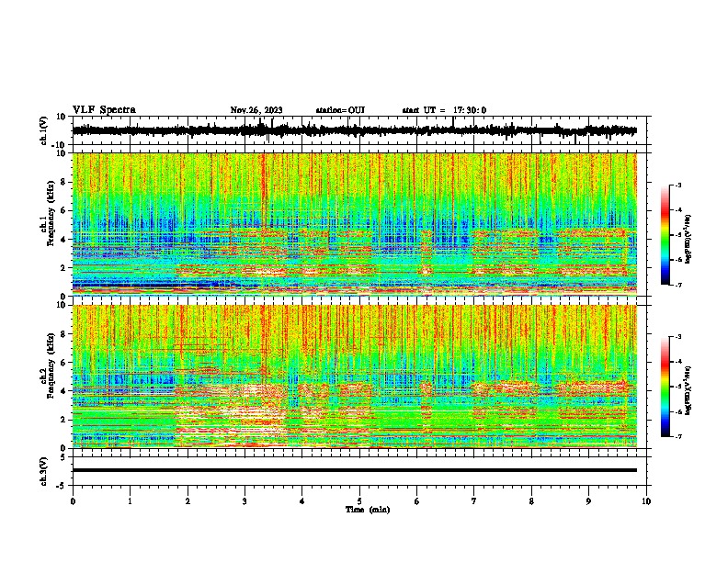Click the "8" kHz tick on ch.1 frequency axis
The image size is (728, 562).
pos(64,182)
